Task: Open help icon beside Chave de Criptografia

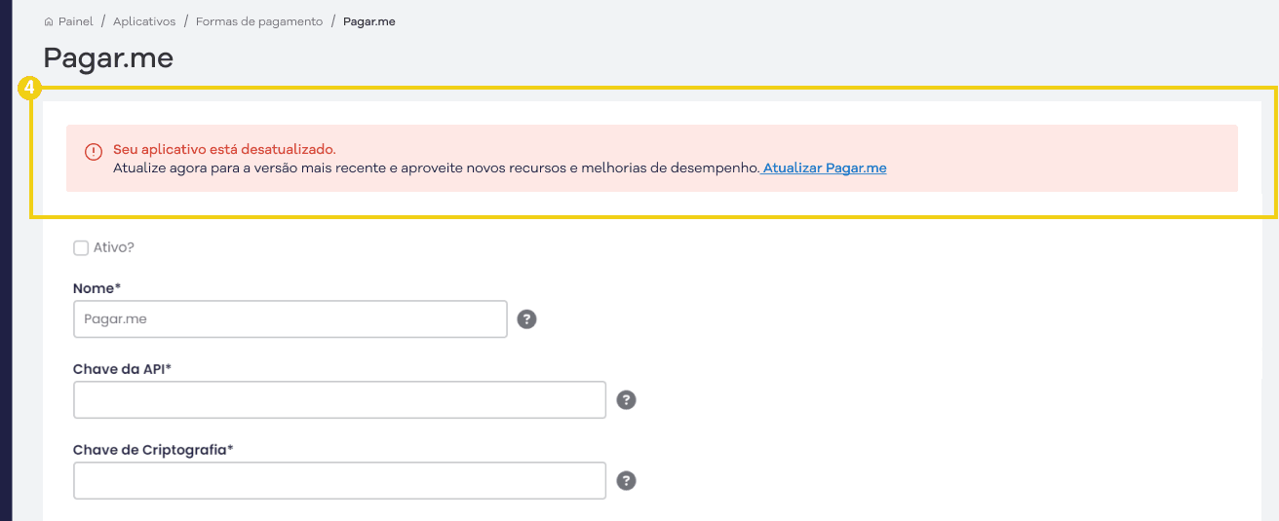Action: [x=627, y=480]
